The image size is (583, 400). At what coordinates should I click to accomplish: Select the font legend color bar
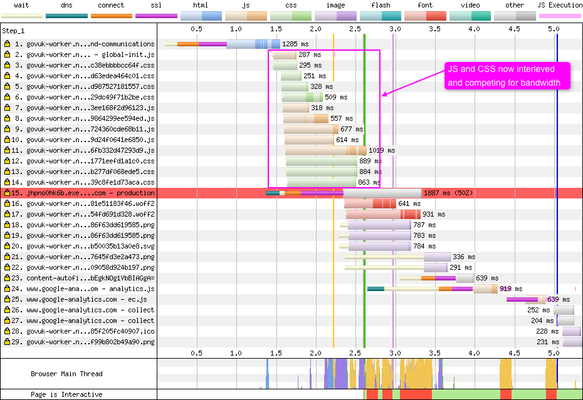coord(425,16)
